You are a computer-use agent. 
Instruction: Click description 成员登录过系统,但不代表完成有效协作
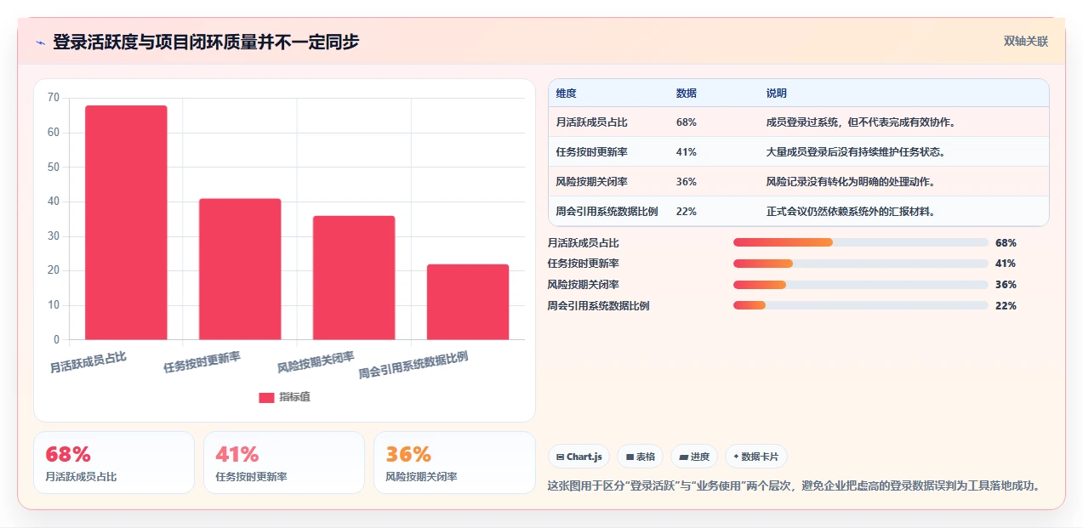(861, 122)
